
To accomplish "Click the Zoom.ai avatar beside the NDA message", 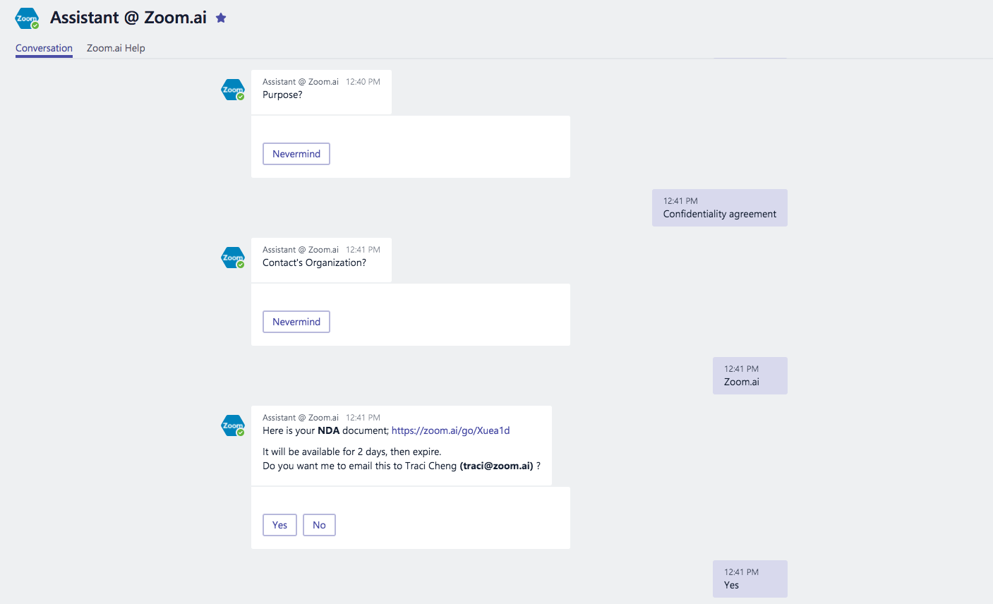I will point(233,425).
